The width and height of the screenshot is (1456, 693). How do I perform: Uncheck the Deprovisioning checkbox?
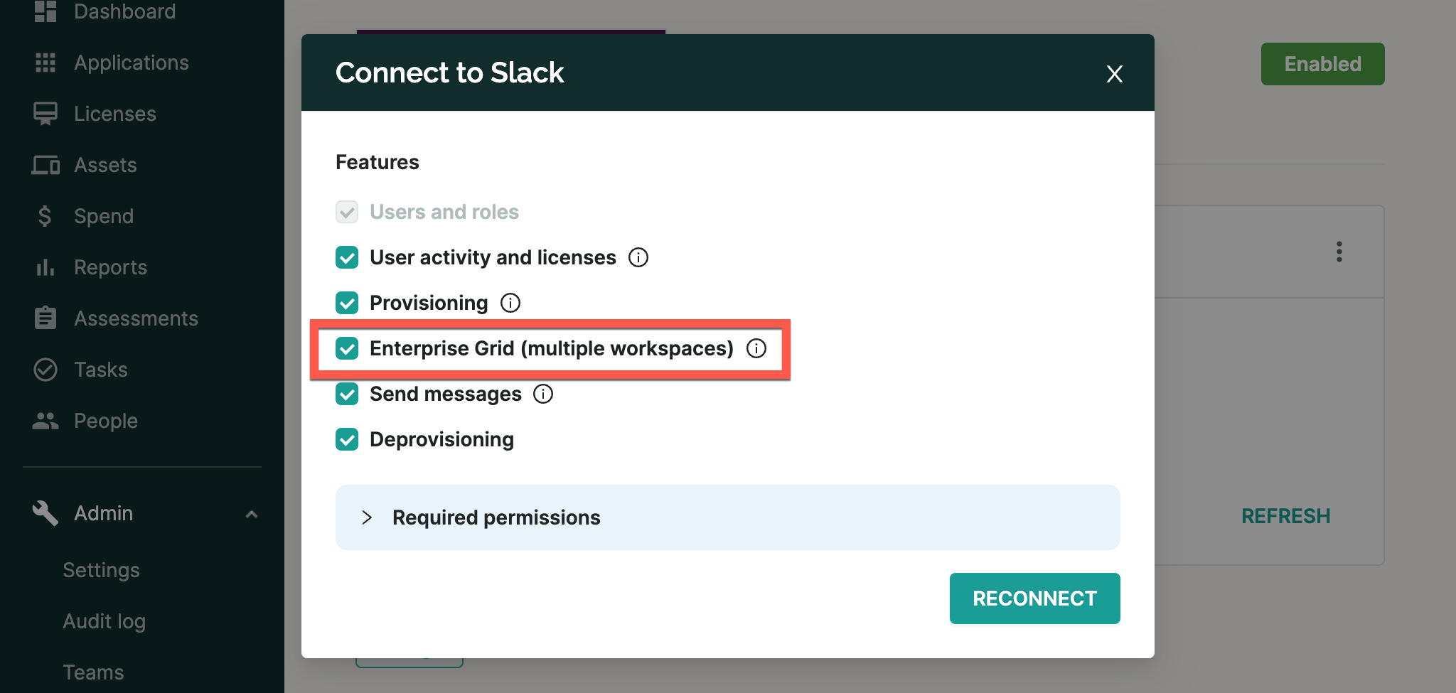pos(347,439)
